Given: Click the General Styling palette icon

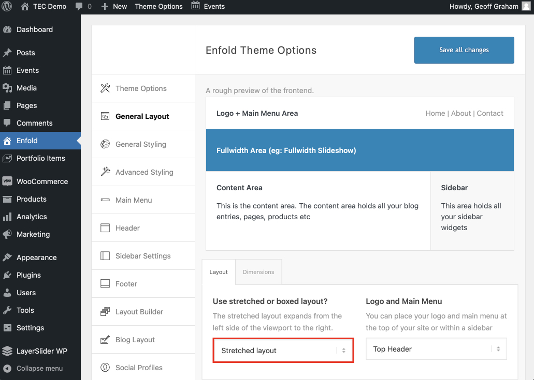Looking at the screenshot, I should click(x=105, y=144).
